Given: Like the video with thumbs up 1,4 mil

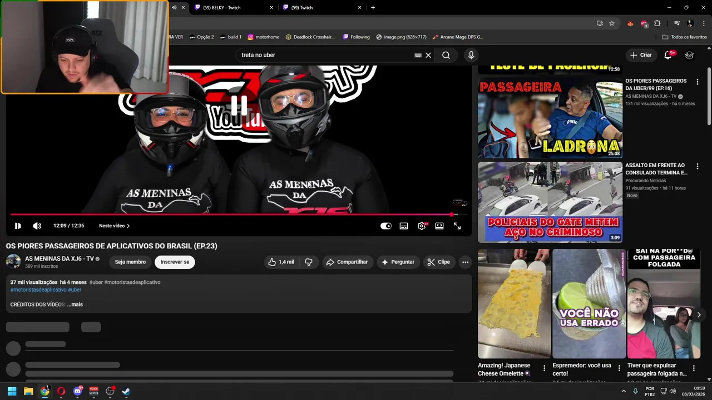Looking at the screenshot, I should [x=281, y=262].
